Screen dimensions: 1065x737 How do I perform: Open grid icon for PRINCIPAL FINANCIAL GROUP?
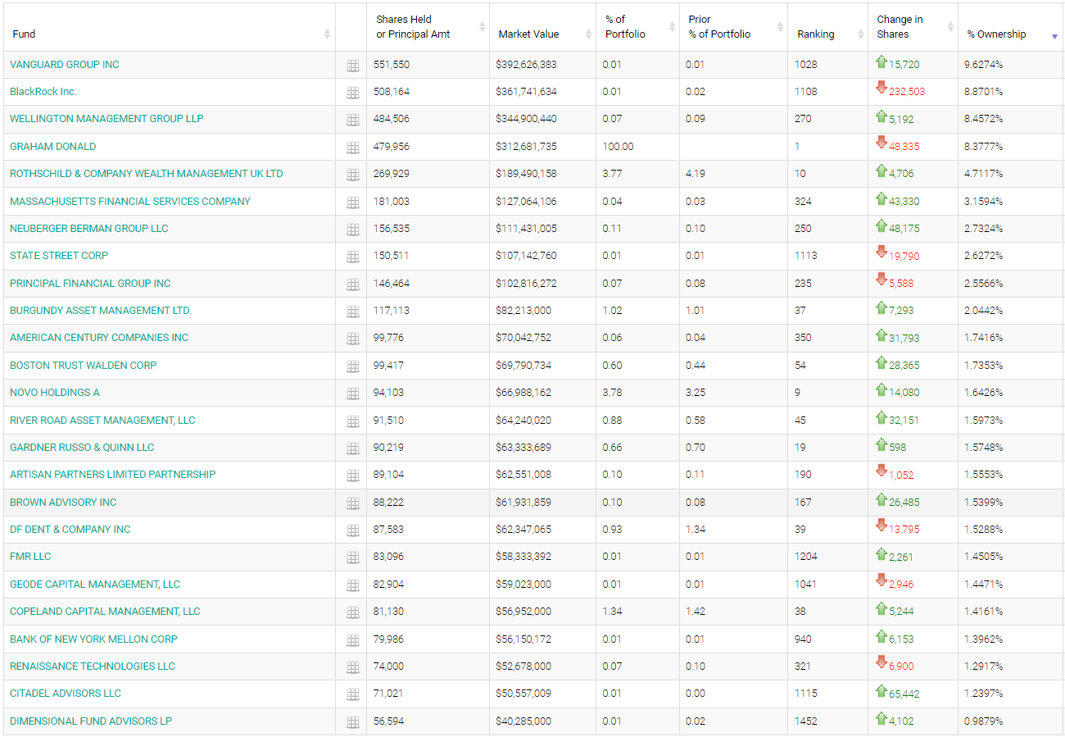point(353,284)
